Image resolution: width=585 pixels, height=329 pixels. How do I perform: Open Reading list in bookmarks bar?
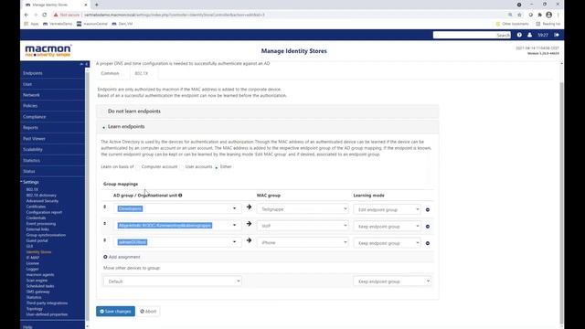click(x=548, y=24)
